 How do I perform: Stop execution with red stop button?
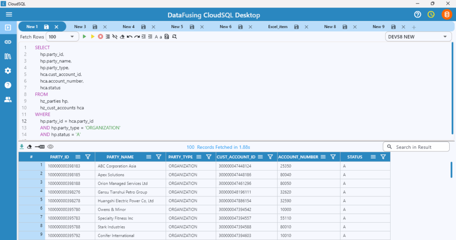pos(100,37)
